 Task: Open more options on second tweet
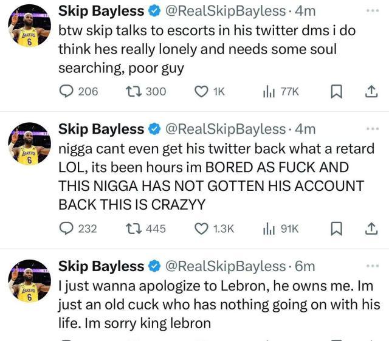point(373,128)
